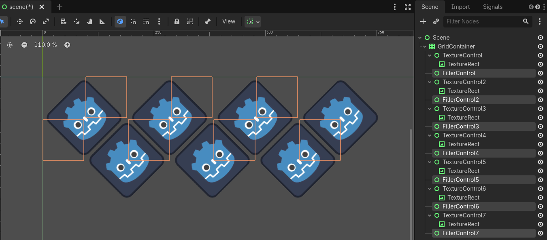547x240 pixels.
Task: Select the Scale mode tool
Action: [46, 21]
